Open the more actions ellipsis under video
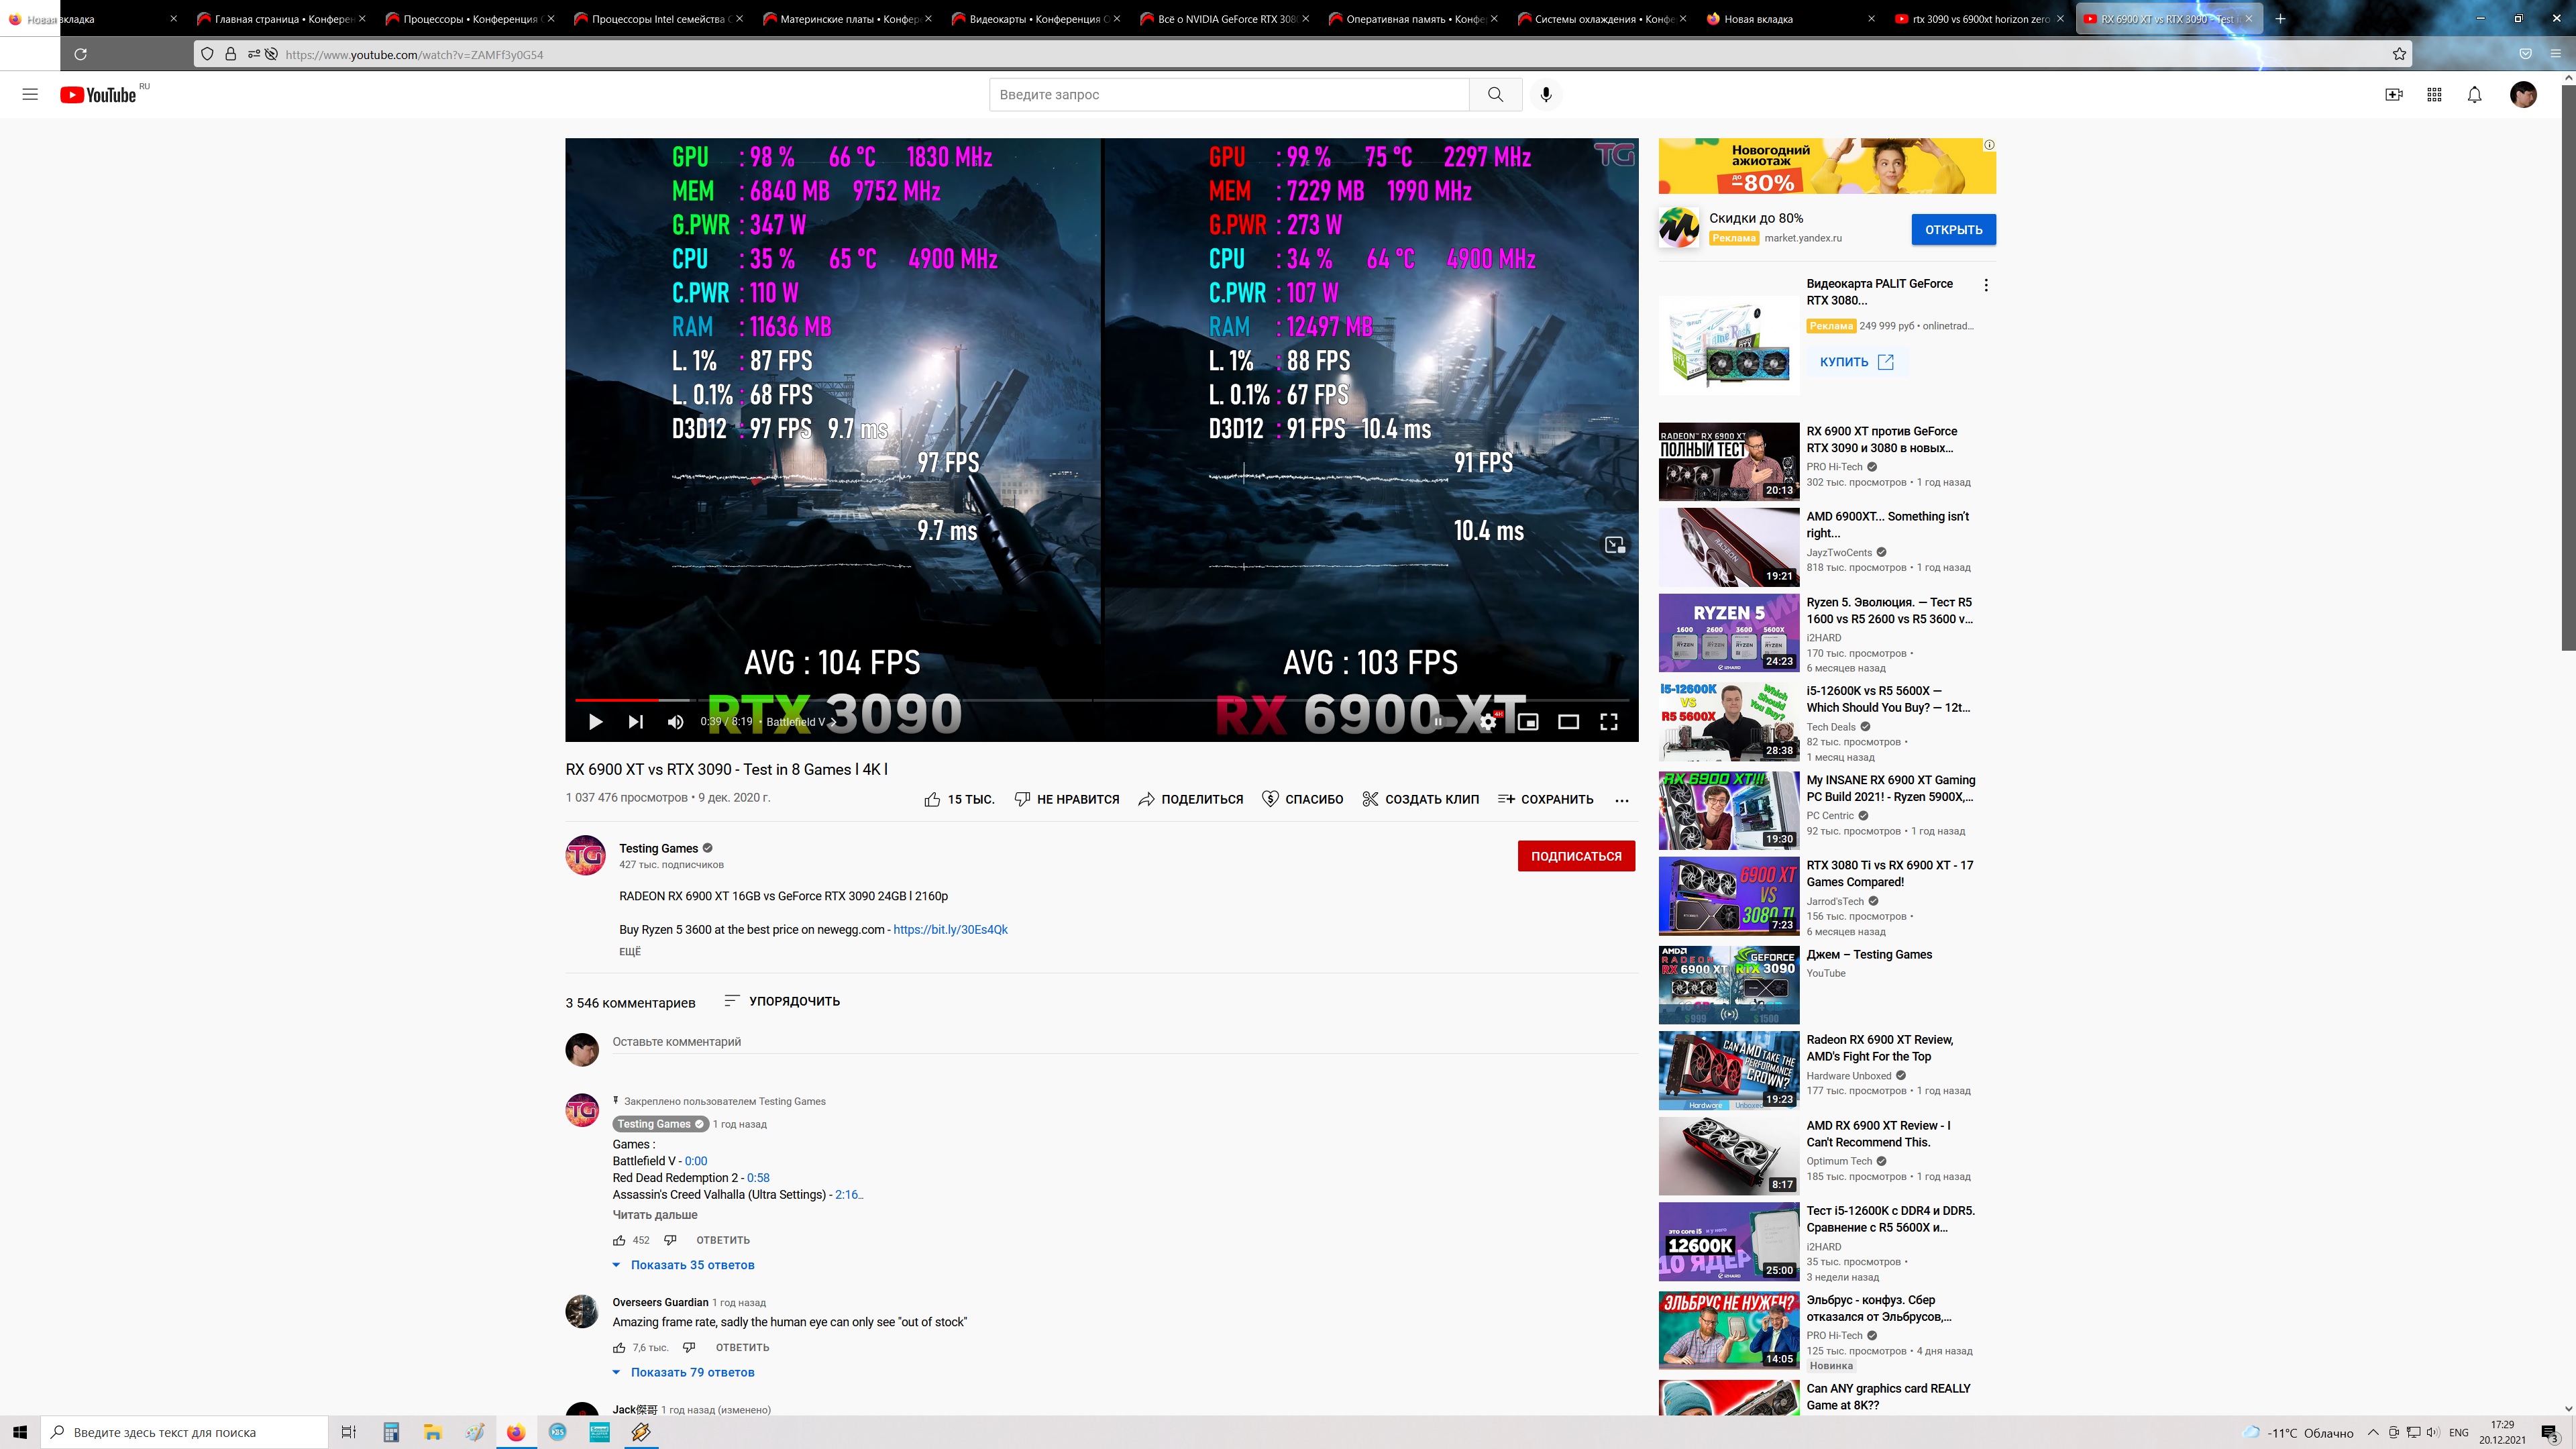Viewport: 2576px width, 1449px height. pyautogui.click(x=1622, y=800)
